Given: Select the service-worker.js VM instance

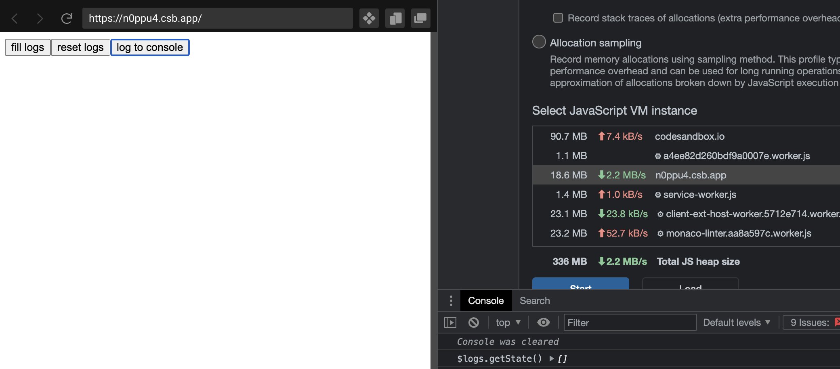Looking at the screenshot, I should 687,195.
